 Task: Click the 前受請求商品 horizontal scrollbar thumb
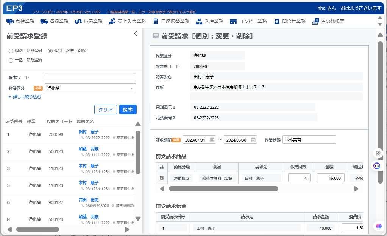pos(223,189)
